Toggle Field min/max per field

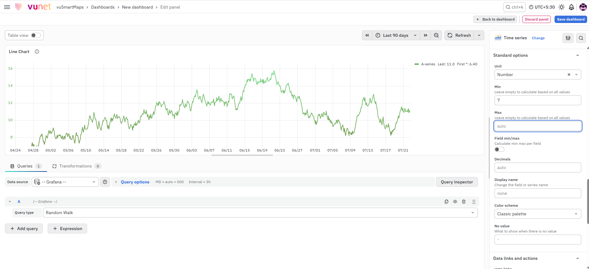[499, 149]
